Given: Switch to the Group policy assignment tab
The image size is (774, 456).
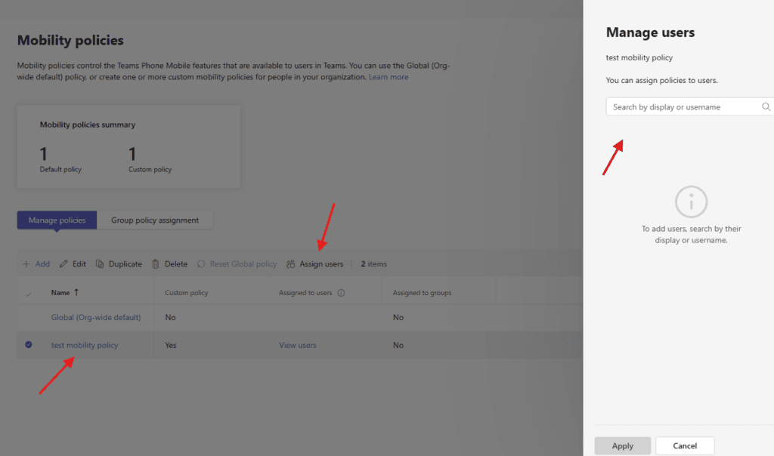Looking at the screenshot, I should tap(155, 220).
